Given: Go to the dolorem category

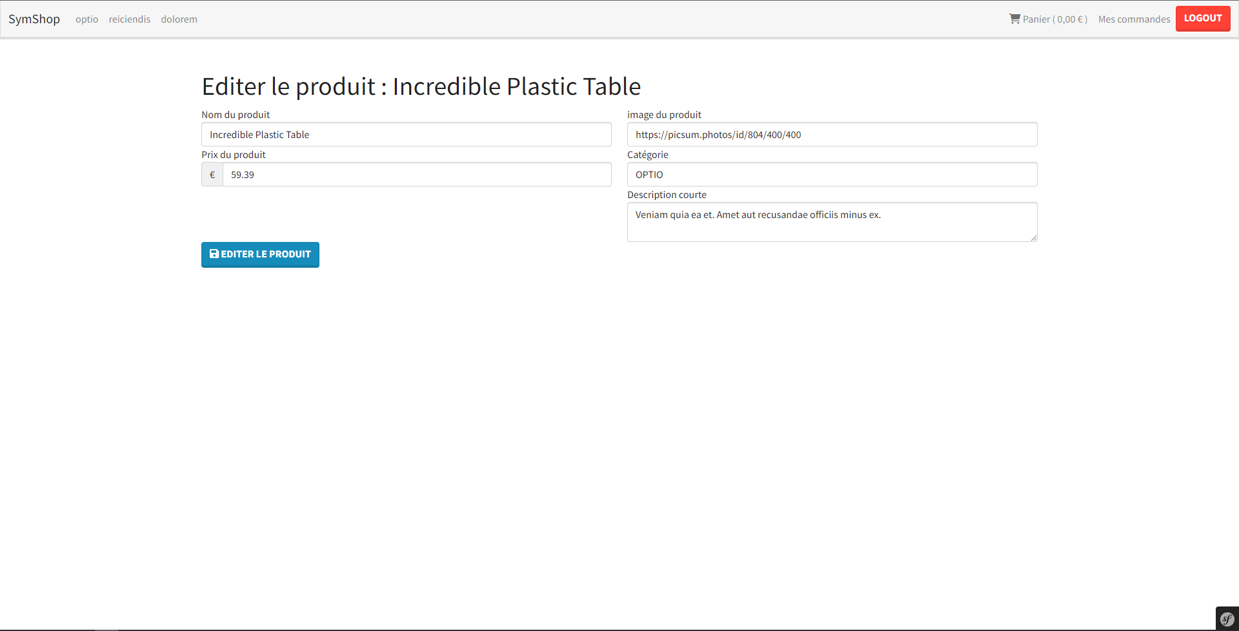Looking at the screenshot, I should [x=179, y=19].
